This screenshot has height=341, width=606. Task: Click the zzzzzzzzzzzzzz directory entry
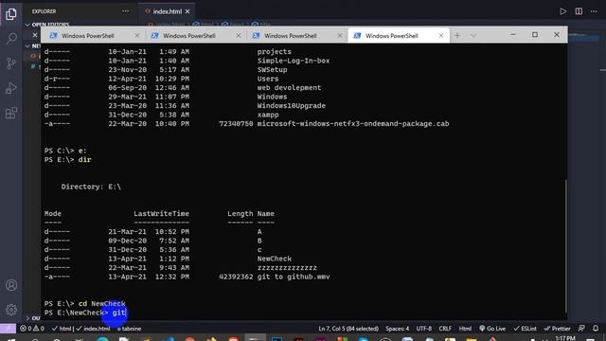pos(287,267)
